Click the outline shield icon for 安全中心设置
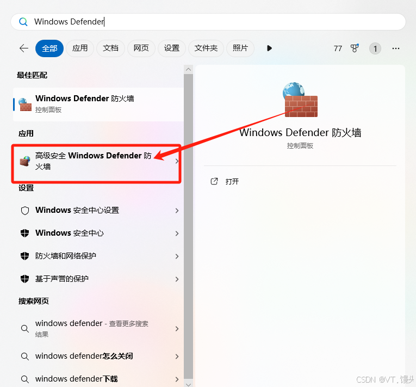The image size is (416, 387). [25, 211]
